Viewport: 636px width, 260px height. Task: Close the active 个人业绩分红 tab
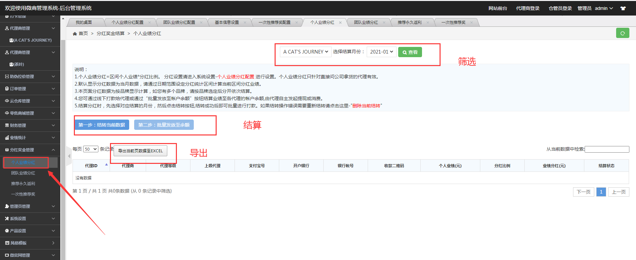340,22
